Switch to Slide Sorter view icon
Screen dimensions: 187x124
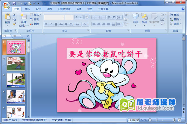(x=133, y=120)
